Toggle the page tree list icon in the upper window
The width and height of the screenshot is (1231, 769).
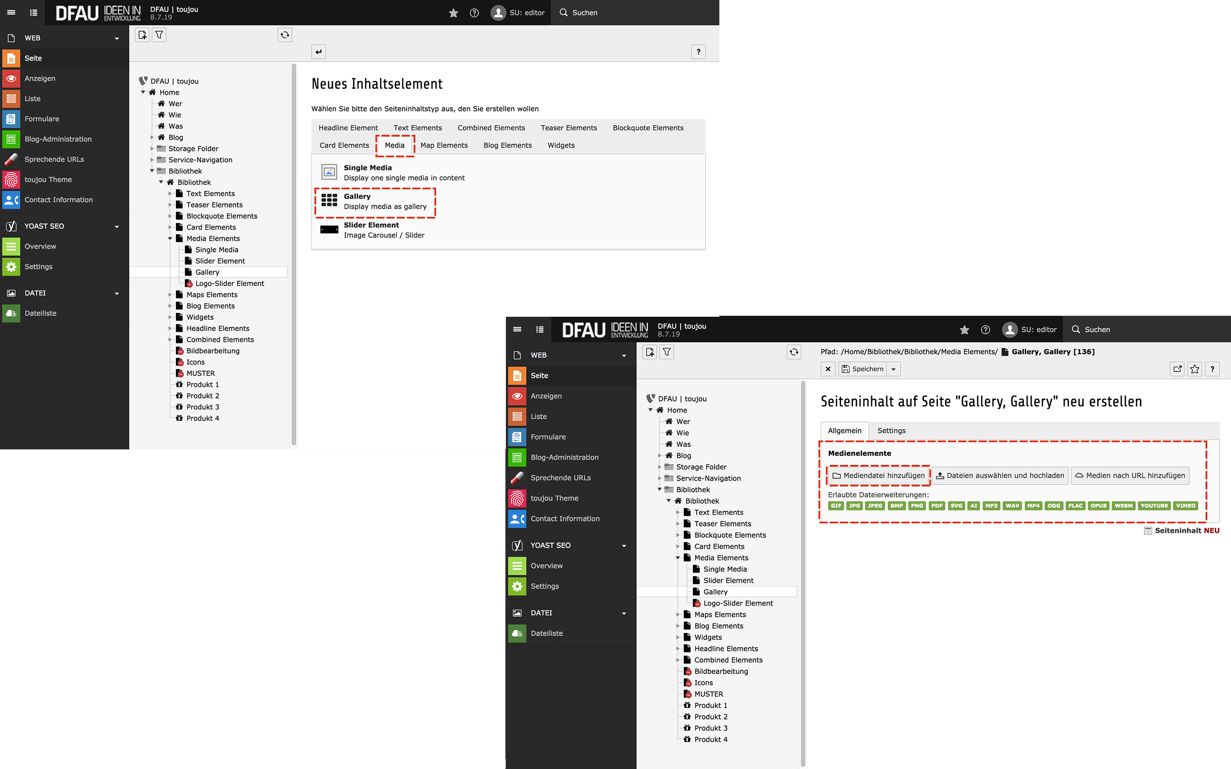tap(34, 12)
